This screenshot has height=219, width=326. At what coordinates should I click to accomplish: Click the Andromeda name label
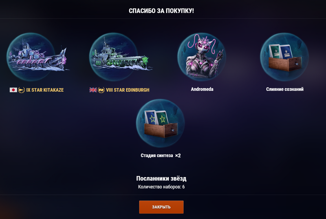[202, 89]
